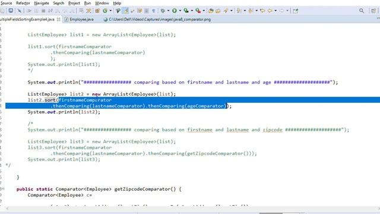380x214 pixels.
Task: Click the Search flashlight toolbar icon
Action: click(226, 11)
